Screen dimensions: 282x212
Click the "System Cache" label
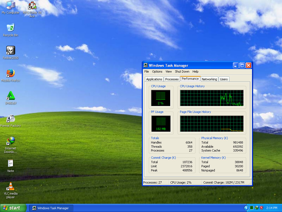coord(211,150)
